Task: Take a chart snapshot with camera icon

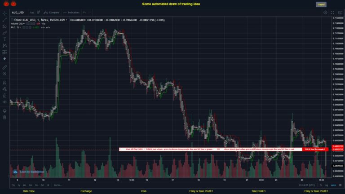Action: pos(340,13)
